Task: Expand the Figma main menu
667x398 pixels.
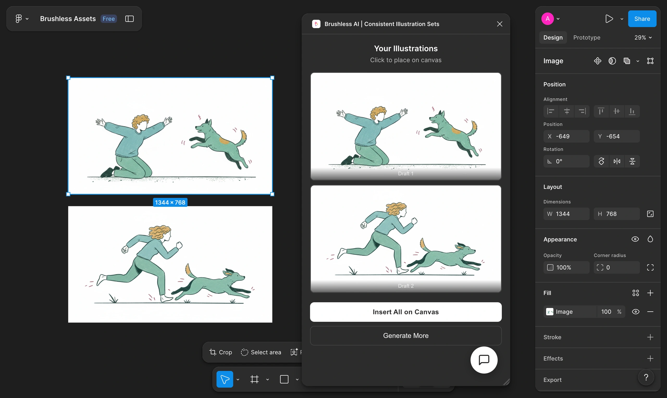Action: click(x=21, y=19)
